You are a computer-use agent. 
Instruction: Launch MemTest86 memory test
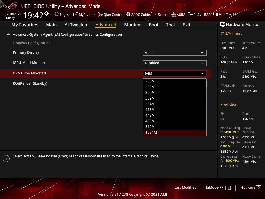click(x=225, y=15)
